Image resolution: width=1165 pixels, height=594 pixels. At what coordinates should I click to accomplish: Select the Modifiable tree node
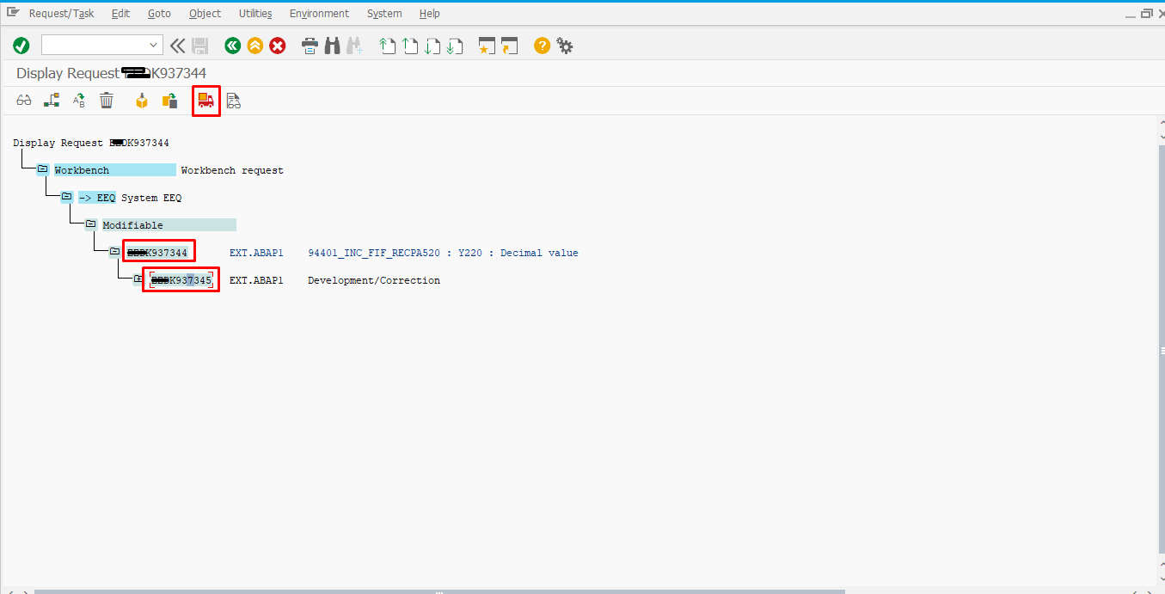[x=169, y=225]
